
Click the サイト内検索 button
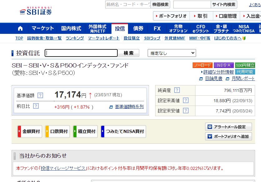click(224, 4)
